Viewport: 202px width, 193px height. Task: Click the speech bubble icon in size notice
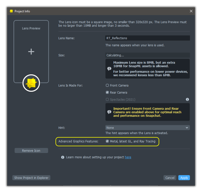109,69
